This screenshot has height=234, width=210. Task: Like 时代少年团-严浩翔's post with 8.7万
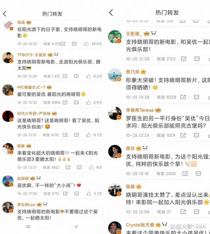(x=89, y=135)
